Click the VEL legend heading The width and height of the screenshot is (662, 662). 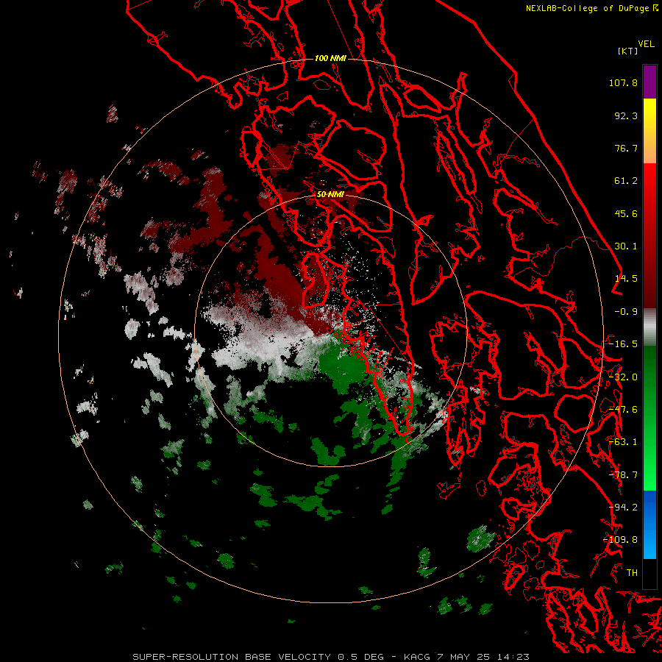(646, 44)
